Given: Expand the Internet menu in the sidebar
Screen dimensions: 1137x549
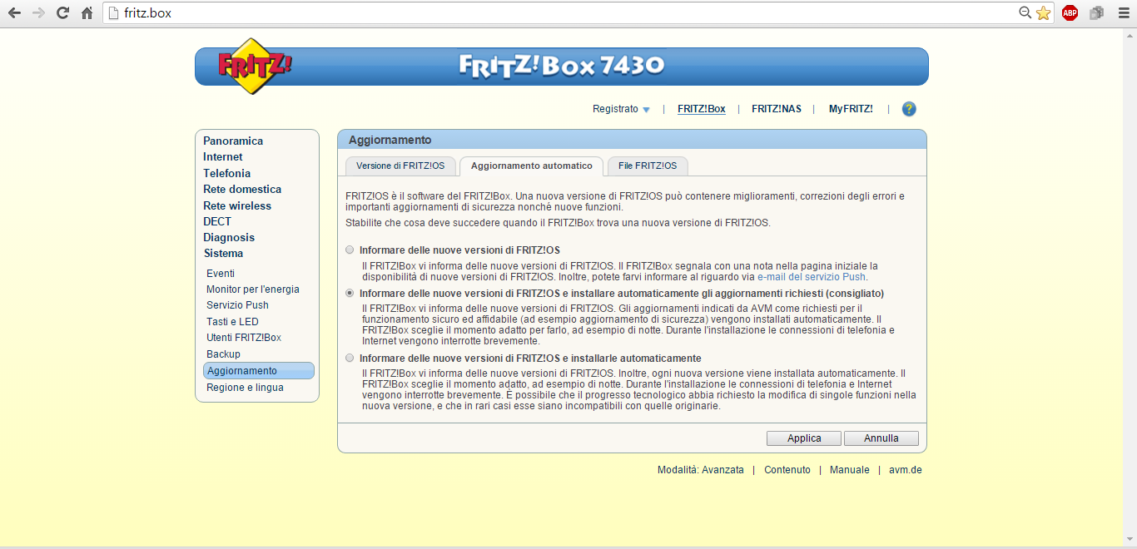Looking at the screenshot, I should (223, 157).
